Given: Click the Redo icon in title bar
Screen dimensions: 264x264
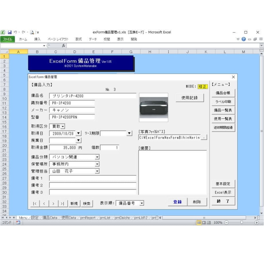Looking at the screenshot, I should click(x=24, y=32).
